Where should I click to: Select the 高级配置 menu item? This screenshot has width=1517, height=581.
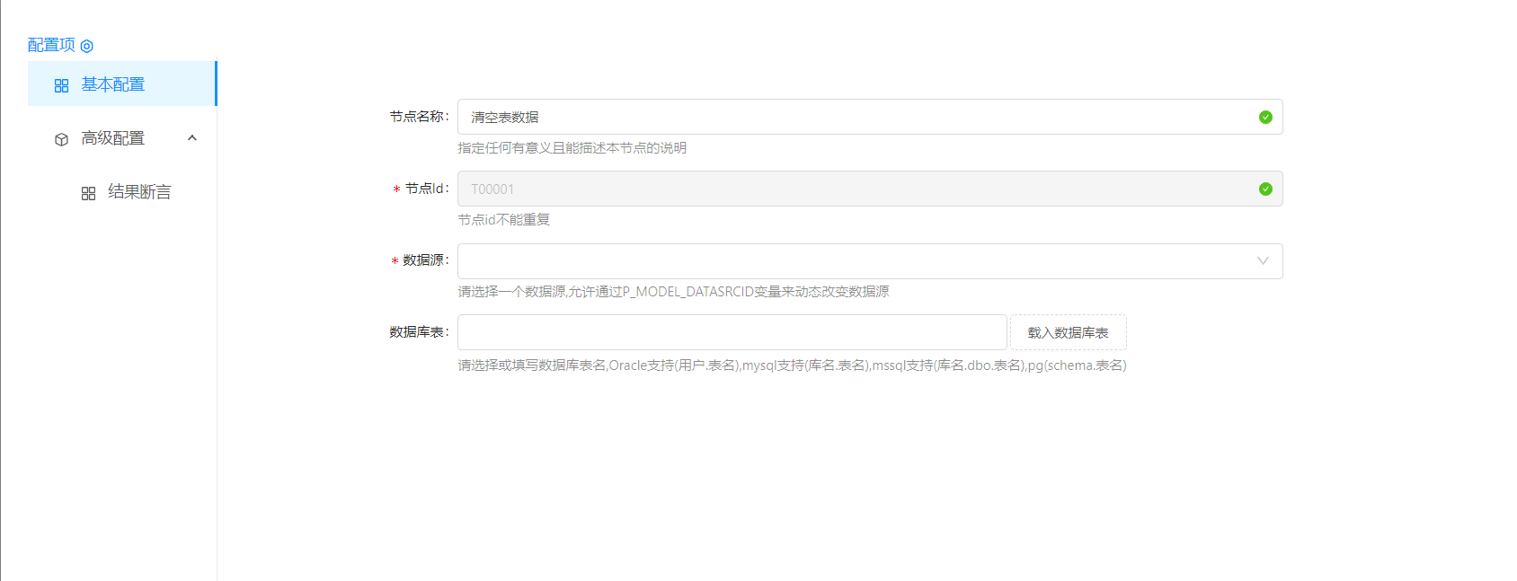coord(113,138)
